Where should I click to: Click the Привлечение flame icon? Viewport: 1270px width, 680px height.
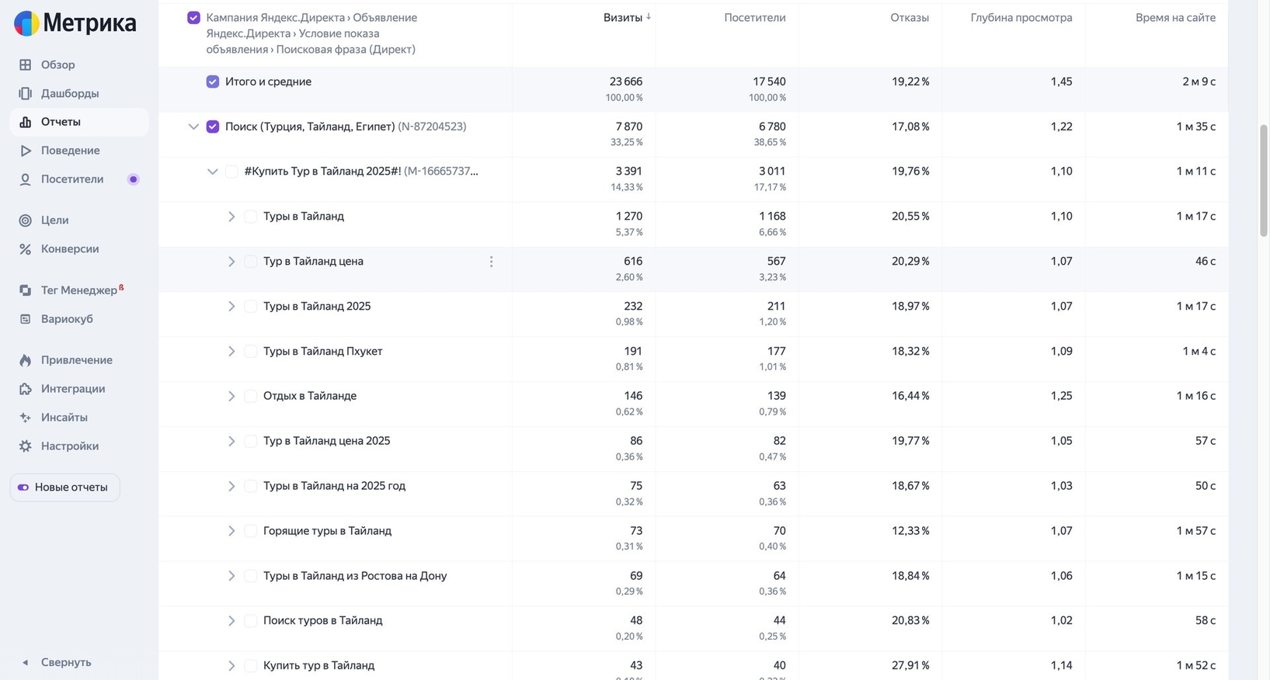click(26, 360)
